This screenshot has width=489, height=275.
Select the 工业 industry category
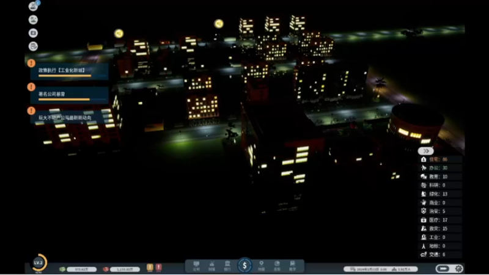click(x=439, y=237)
